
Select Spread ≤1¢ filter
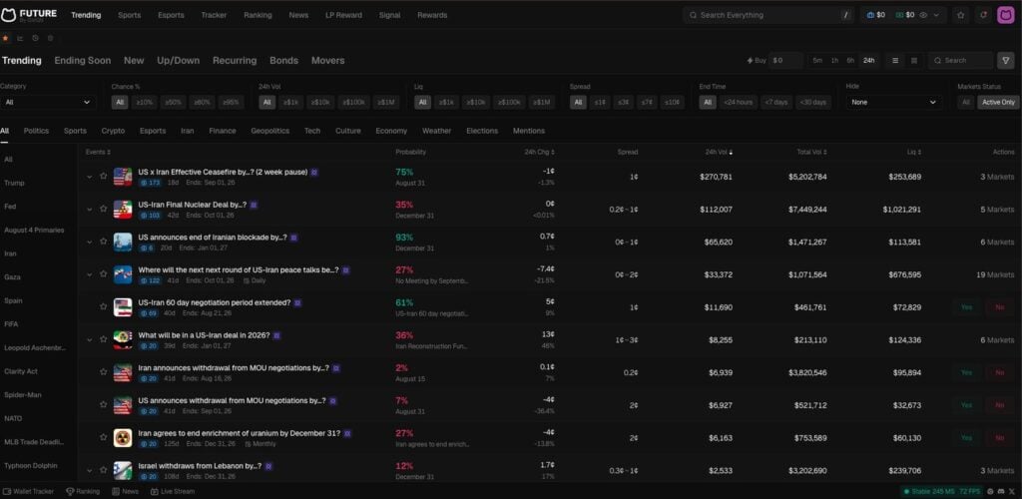(600, 102)
